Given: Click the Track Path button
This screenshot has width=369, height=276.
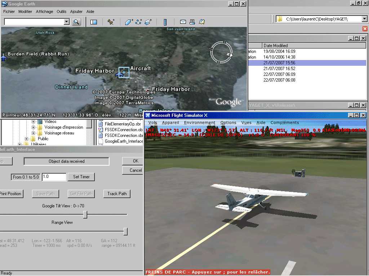Looking at the screenshot, I should click(x=117, y=194).
